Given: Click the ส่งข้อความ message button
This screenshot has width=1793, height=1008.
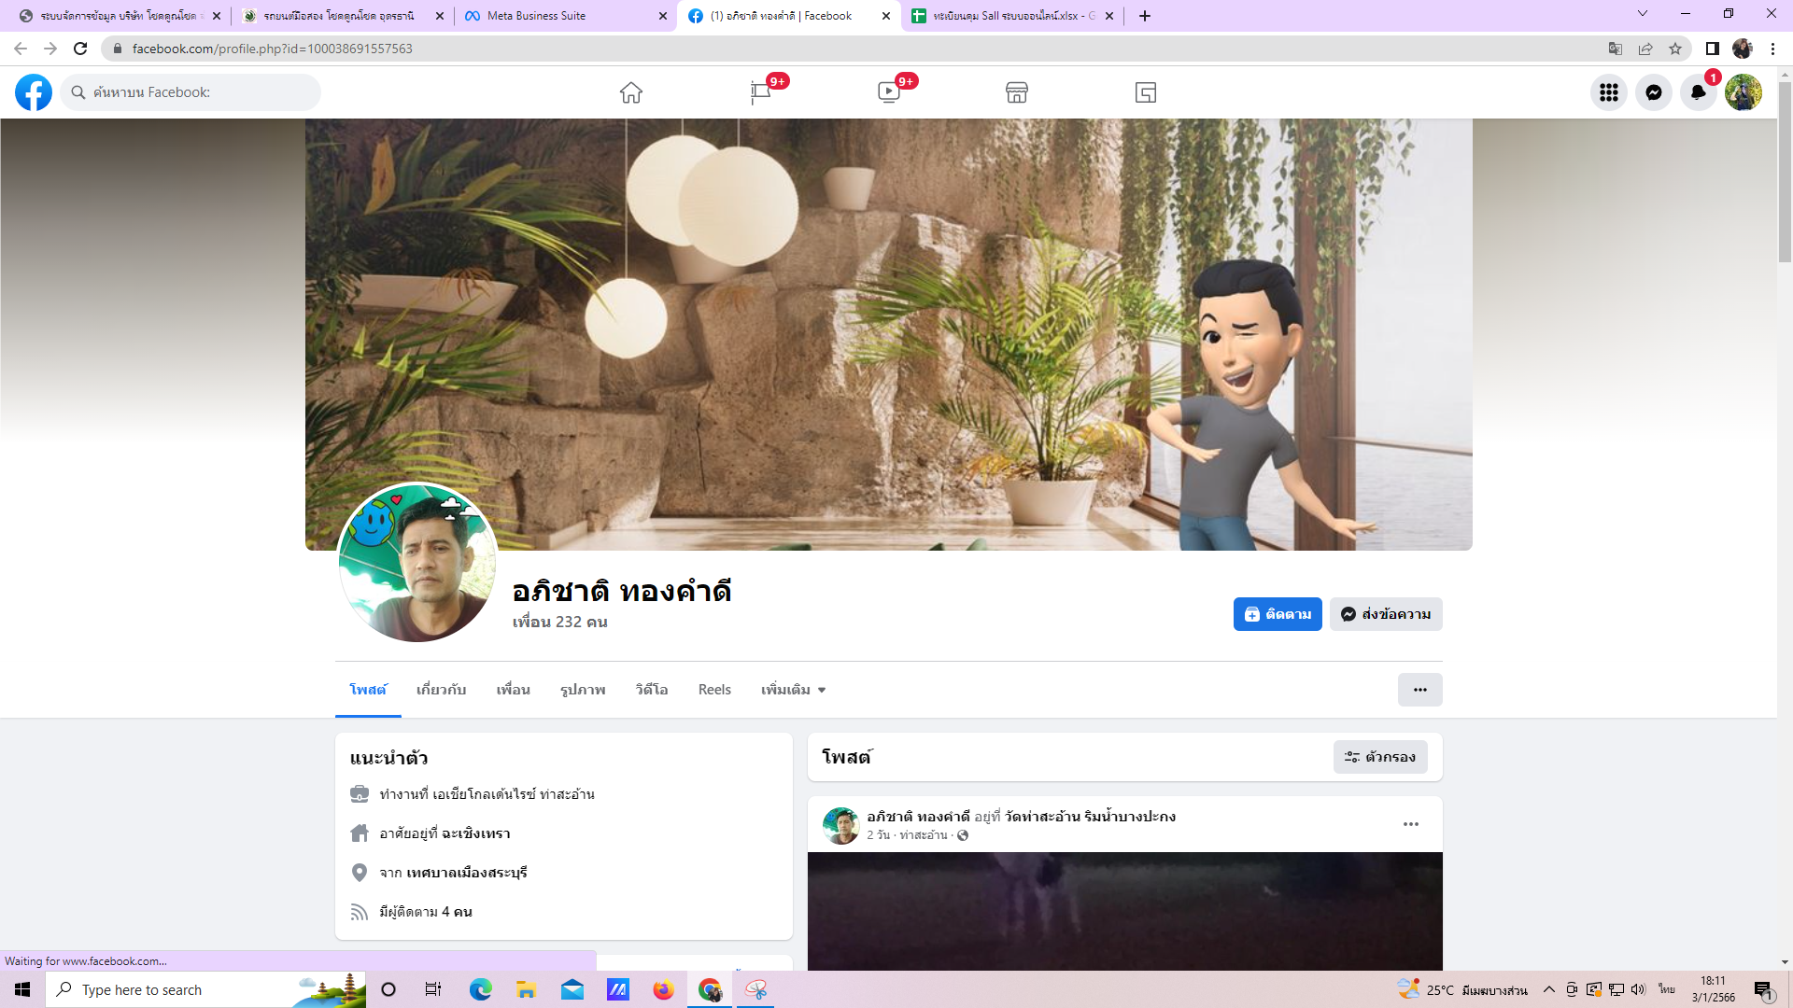Looking at the screenshot, I should click(1386, 614).
